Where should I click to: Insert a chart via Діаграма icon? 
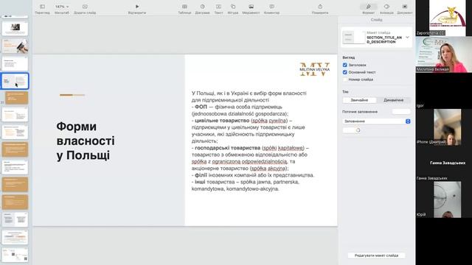point(202,7)
